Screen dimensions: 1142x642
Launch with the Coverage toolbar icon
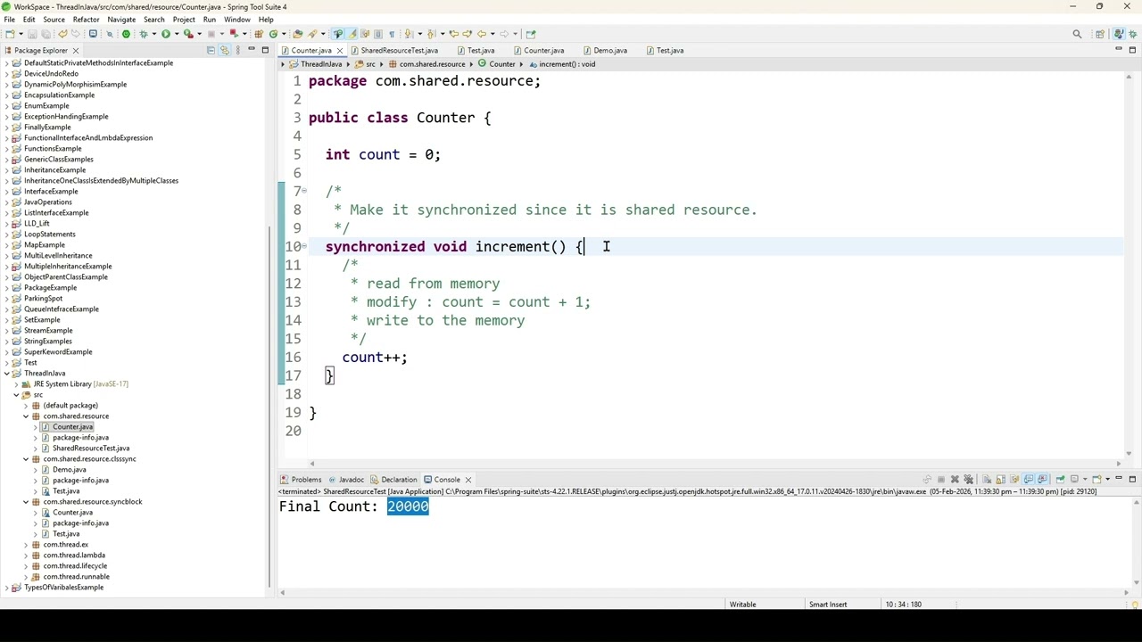pyautogui.click(x=188, y=34)
